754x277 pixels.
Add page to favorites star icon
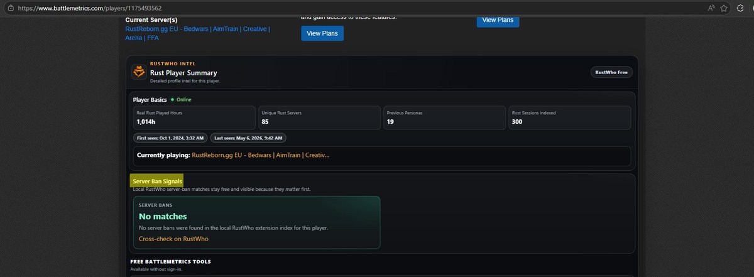(x=724, y=8)
